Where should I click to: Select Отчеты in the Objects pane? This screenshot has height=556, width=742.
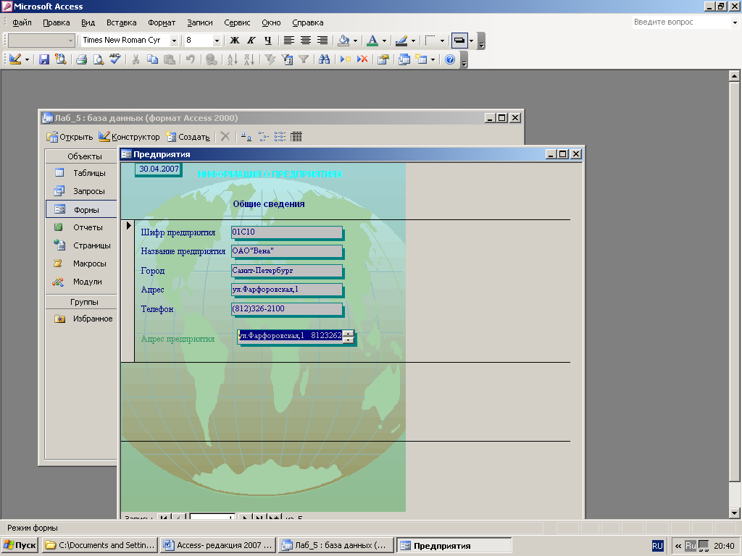(81, 227)
